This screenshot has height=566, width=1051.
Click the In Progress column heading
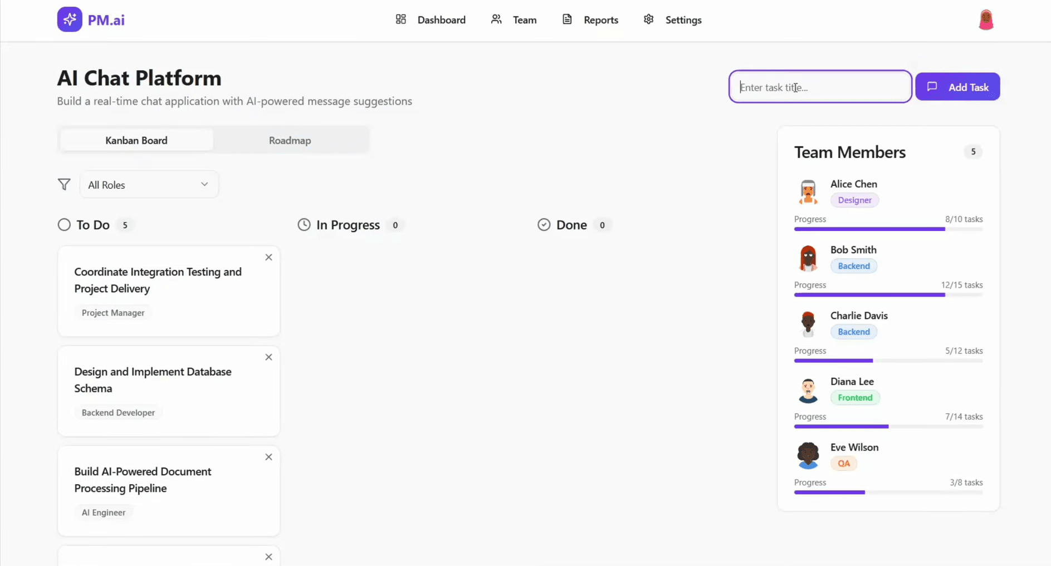coord(348,225)
